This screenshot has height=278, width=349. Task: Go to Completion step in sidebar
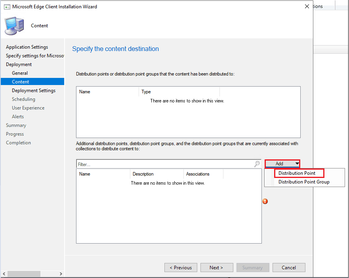(18, 143)
